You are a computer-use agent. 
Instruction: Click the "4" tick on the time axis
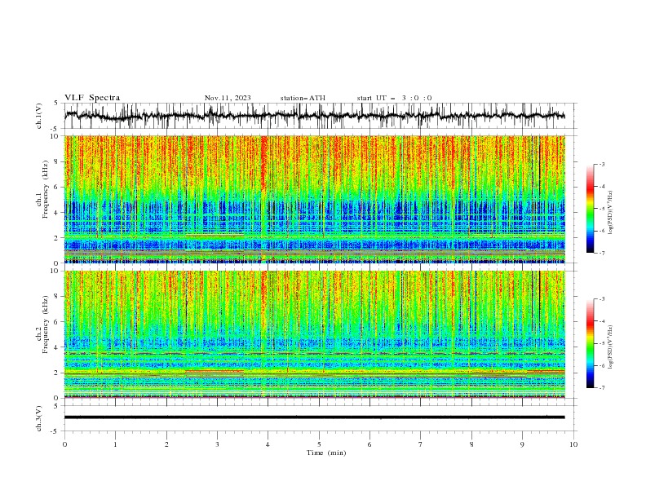pyautogui.click(x=268, y=444)
